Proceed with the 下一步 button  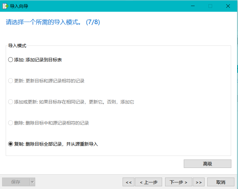tap(178, 182)
